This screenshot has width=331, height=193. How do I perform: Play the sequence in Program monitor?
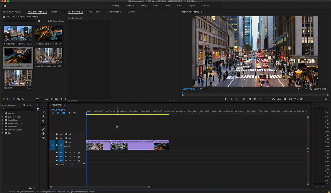(255, 99)
